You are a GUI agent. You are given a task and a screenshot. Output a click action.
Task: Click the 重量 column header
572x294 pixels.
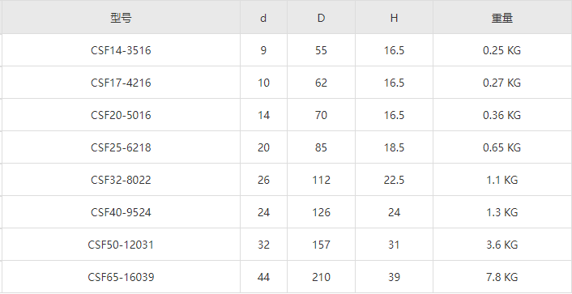click(502, 18)
